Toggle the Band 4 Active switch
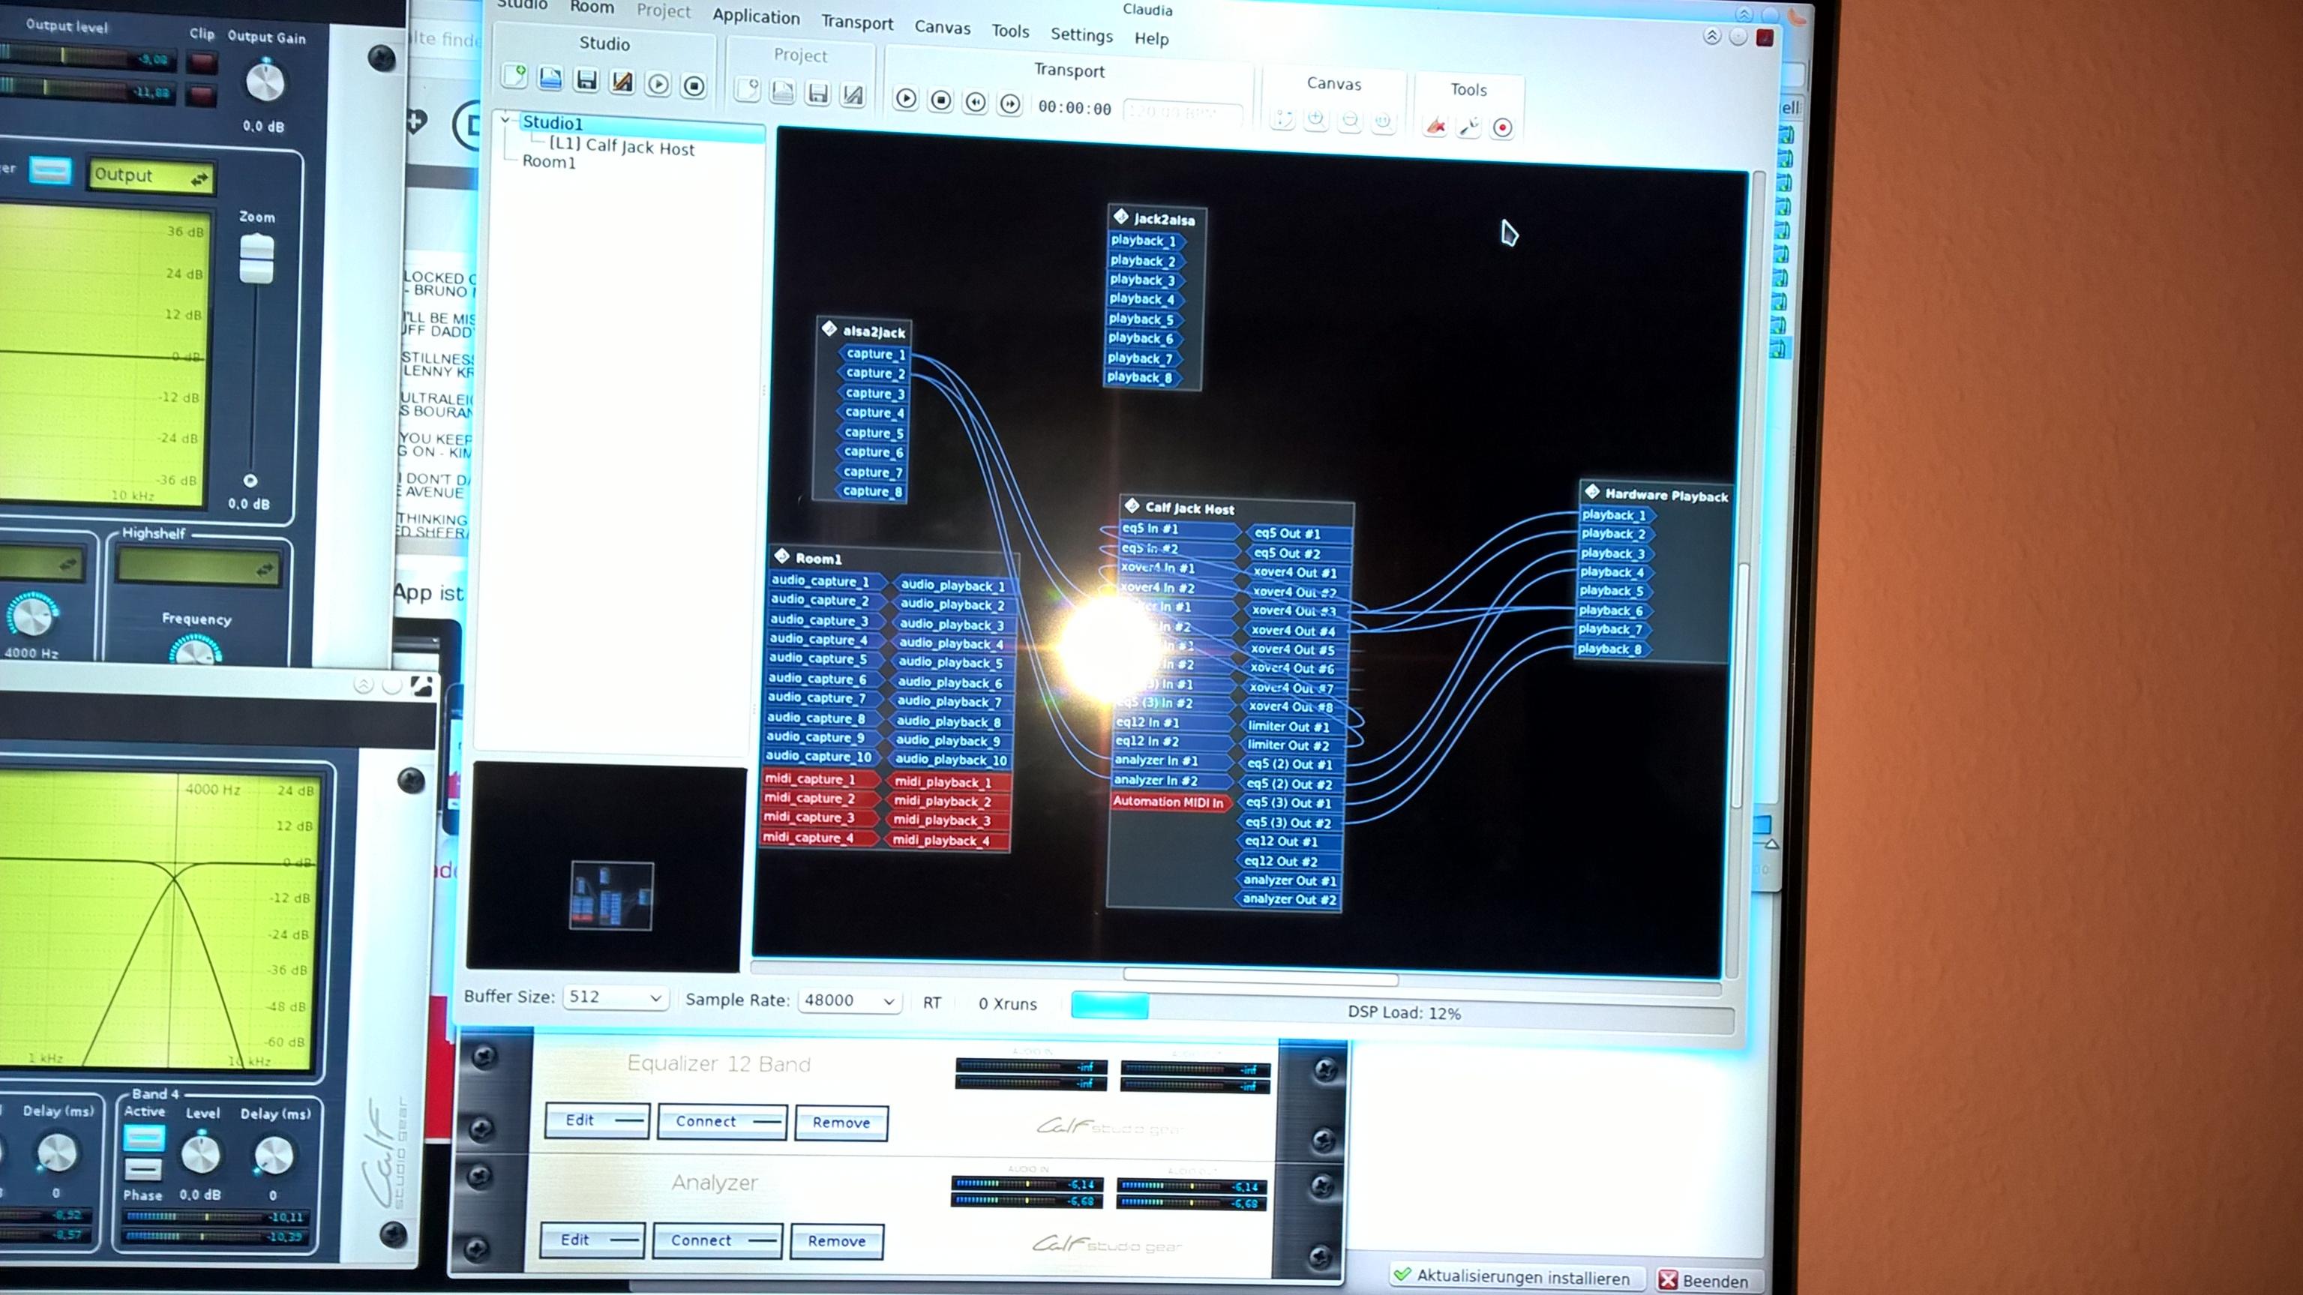The image size is (2303, 1295). click(143, 1138)
